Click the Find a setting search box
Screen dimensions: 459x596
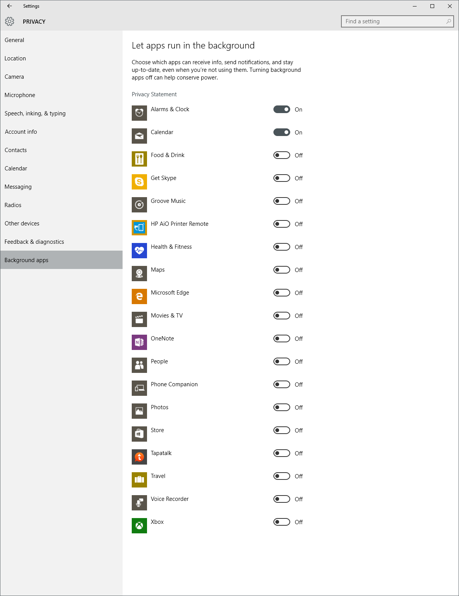pyautogui.click(x=393, y=21)
